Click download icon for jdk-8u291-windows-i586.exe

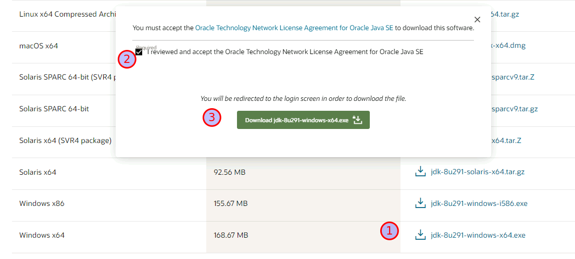[420, 203]
